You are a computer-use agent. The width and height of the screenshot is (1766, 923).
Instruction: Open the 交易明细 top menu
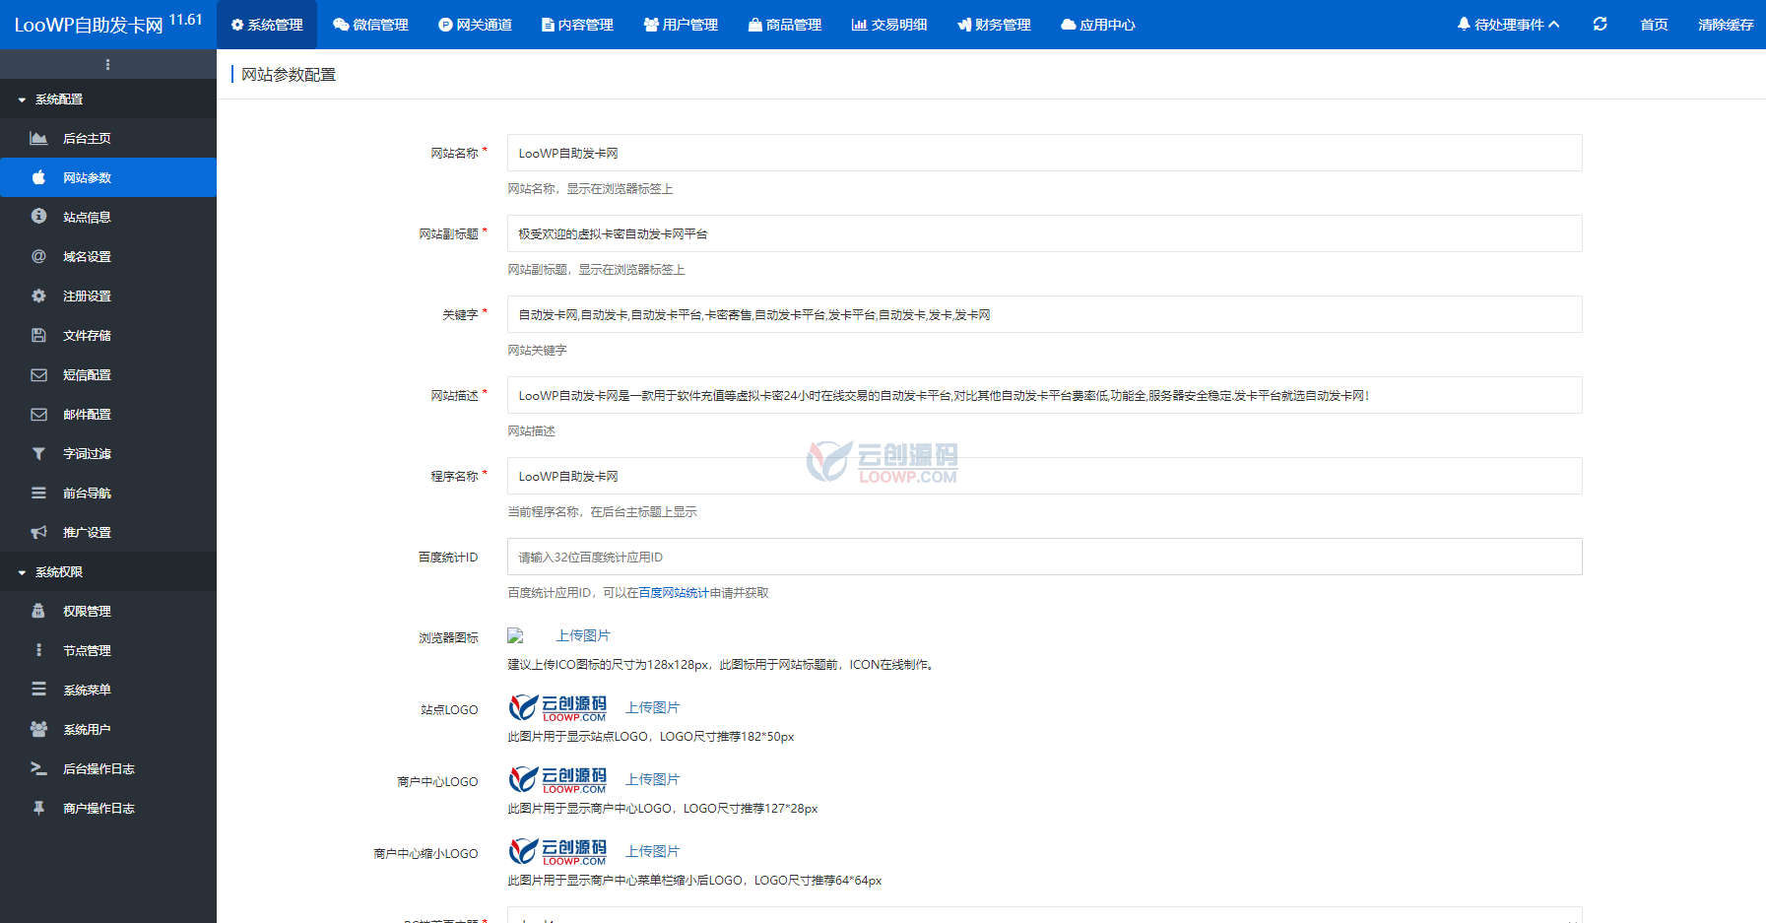point(889,25)
